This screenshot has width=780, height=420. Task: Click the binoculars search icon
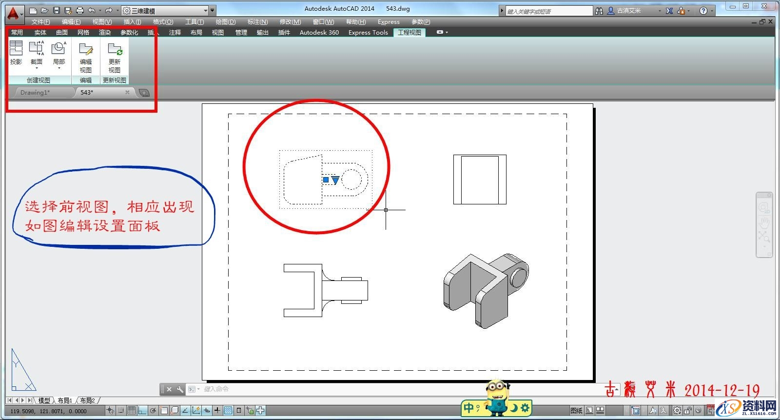click(x=599, y=11)
